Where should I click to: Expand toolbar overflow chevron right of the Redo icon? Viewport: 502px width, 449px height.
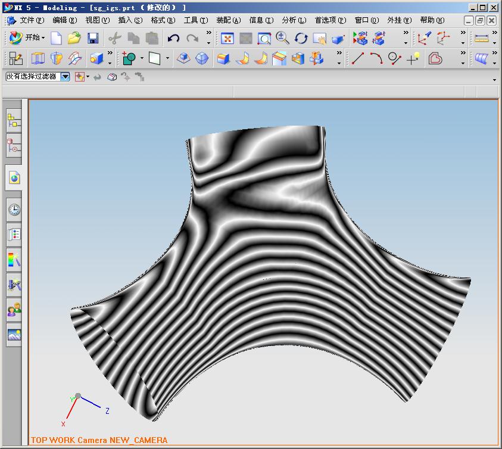(x=209, y=32)
